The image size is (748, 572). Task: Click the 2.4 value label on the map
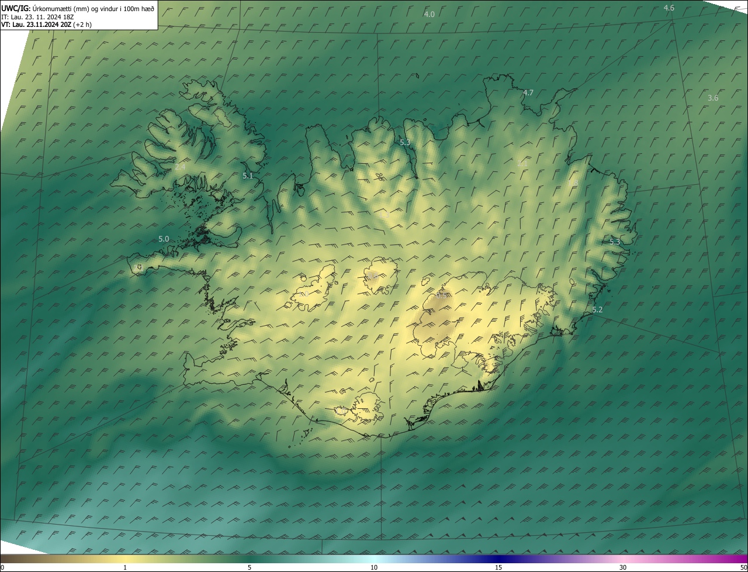(180, 167)
